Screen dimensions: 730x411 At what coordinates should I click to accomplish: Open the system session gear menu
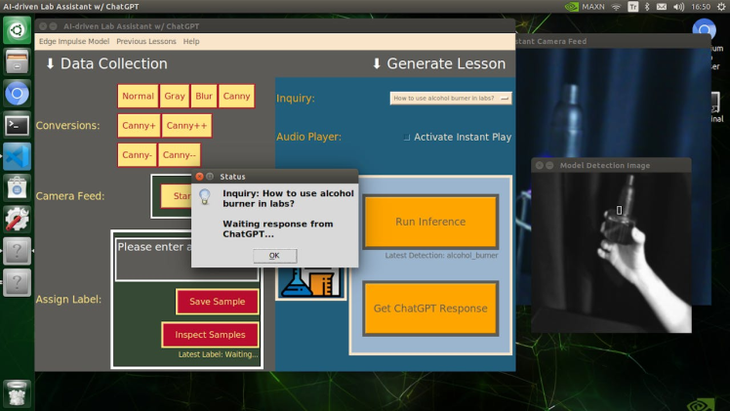tap(721, 7)
